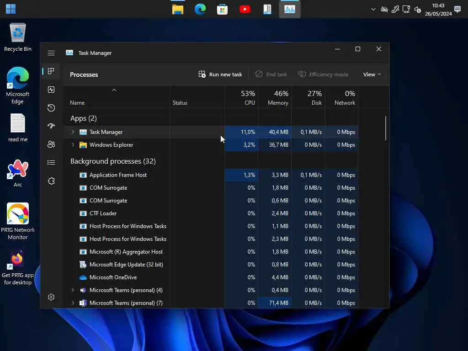This screenshot has width=468, height=351.
Task: Open the Services puzzle-piece icon
Action: pos(51,181)
